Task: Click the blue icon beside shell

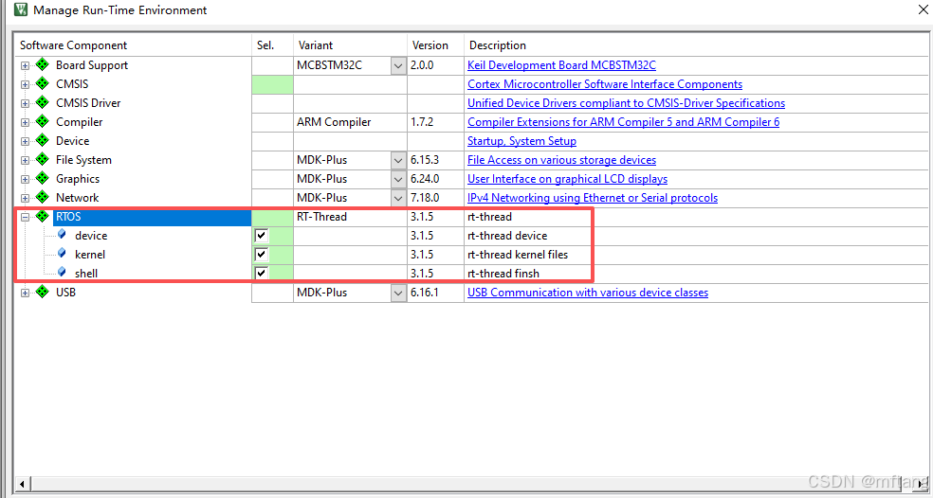Action: click(62, 273)
